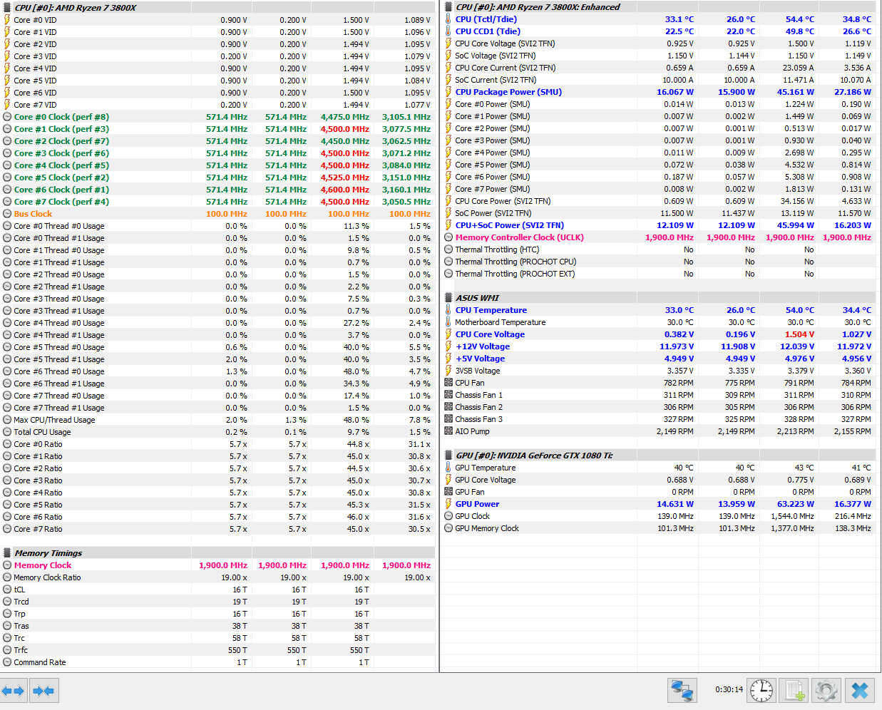Click the circle icon of Thermal Throttling (HTC)
Viewport: 882px width, 710px height.
click(448, 249)
